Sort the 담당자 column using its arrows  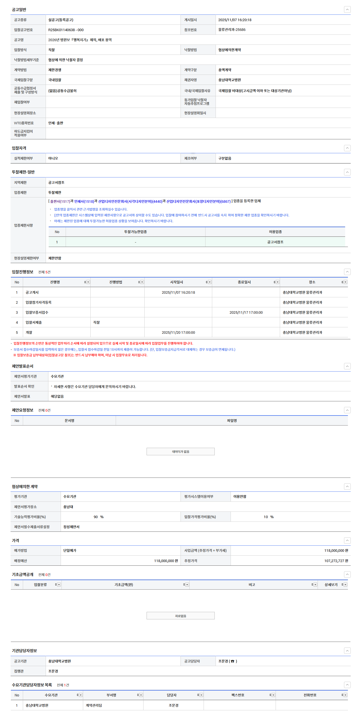click(x=198, y=695)
